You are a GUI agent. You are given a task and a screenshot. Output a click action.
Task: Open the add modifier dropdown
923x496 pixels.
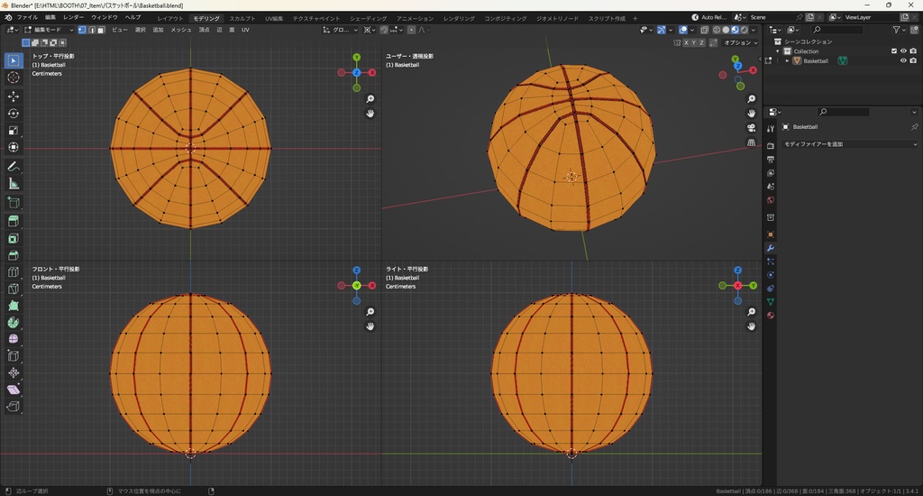[849, 144]
